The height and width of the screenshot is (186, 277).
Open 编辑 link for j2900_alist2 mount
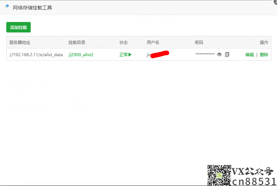[x=249, y=54]
